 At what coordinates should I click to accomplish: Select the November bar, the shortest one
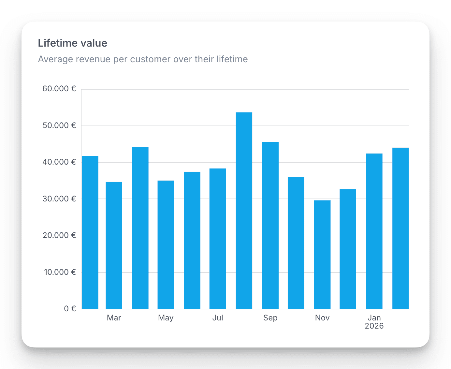tap(322, 255)
